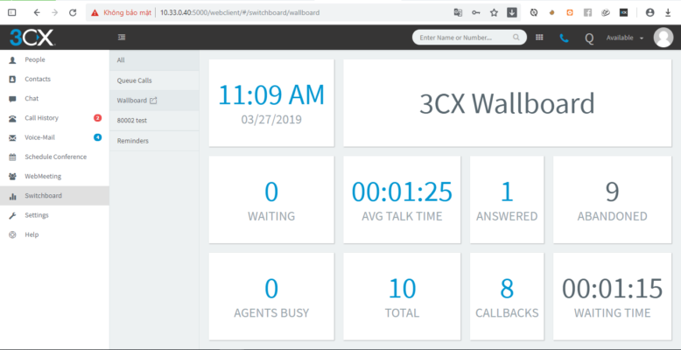Click the user avatar profile picture
The width and height of the screenshot is (681, 350).
(x=663, y=38)
